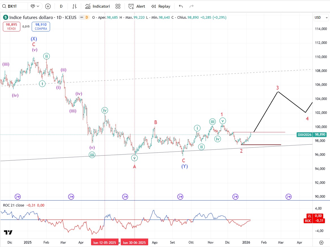Expand the diamond plan dropdown
The width and height of the screenshot is (330, 247).
tap(36, 6)
